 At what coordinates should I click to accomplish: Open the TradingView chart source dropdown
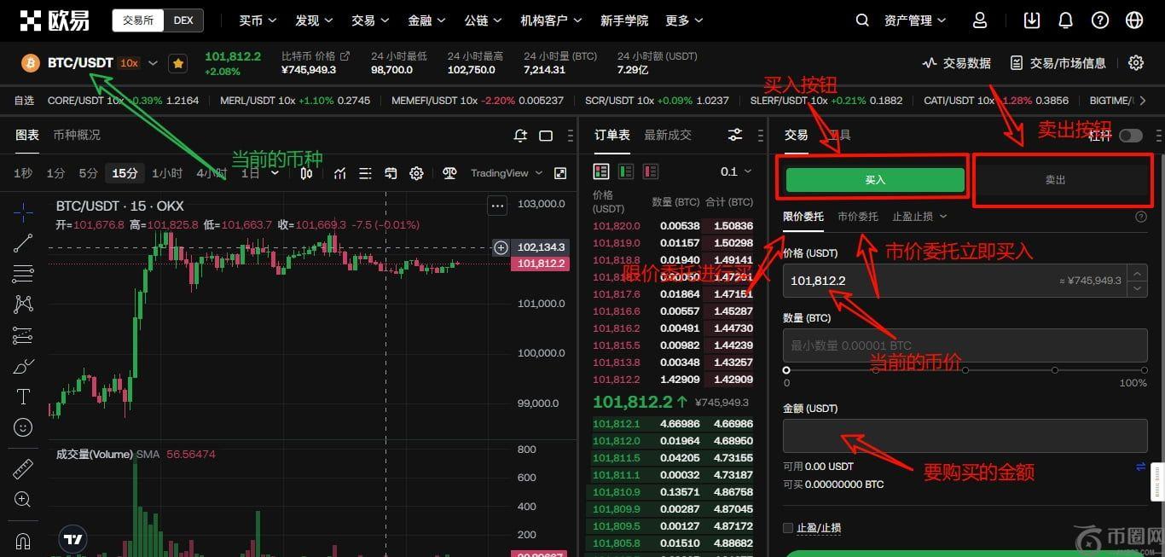[x=507, y=173]
